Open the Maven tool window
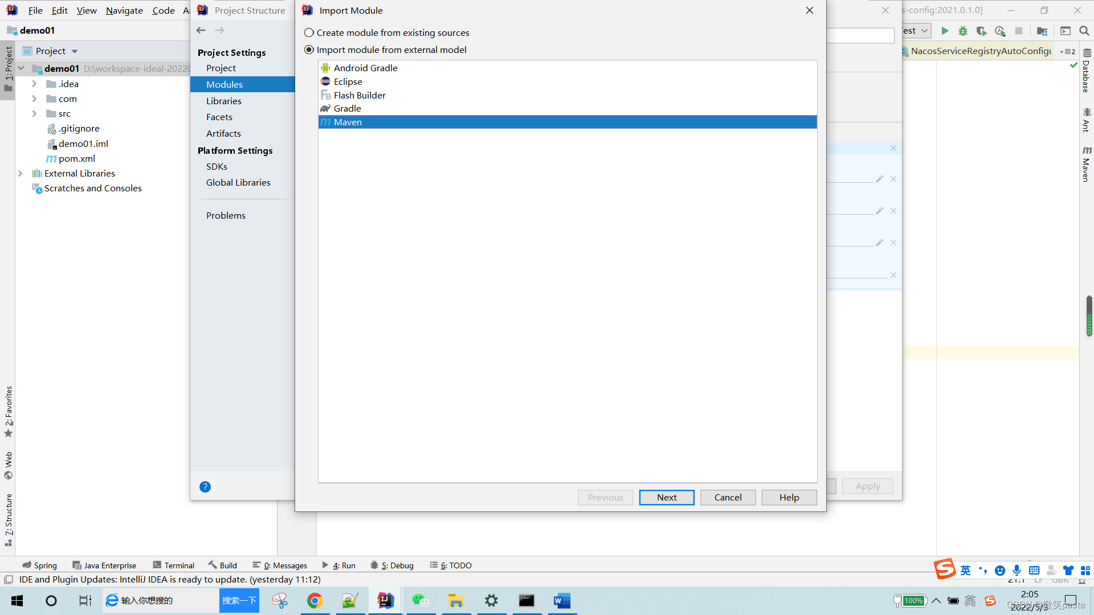Screen dimensions: 1094x615 (1087, 164)
